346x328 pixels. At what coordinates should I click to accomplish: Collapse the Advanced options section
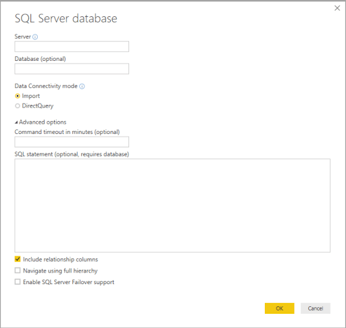(41, 122)
